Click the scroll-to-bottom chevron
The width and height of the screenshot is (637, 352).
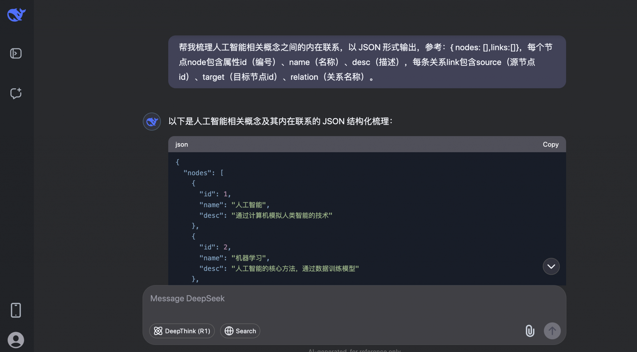[x=551, y=266]
